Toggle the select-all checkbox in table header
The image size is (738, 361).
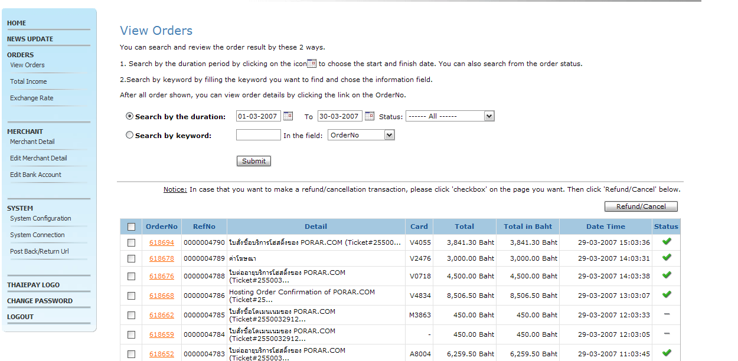coord(131,227)
